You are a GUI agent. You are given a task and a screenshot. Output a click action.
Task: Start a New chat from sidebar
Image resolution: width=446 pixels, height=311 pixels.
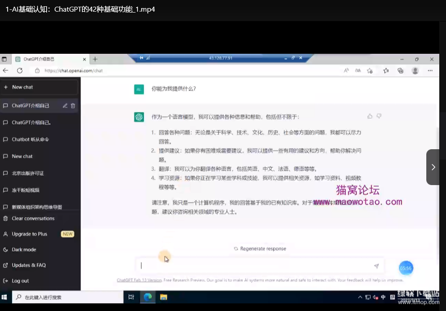pos(22,87)
